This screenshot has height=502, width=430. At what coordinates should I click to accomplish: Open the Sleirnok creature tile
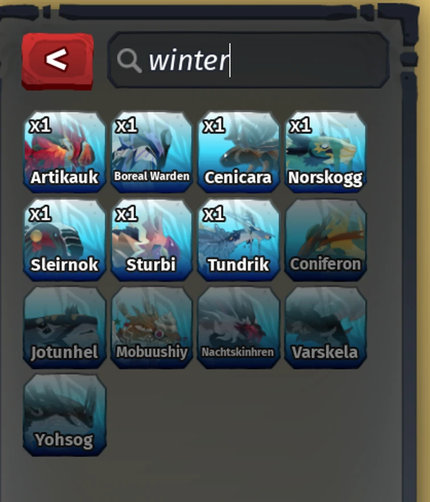64,239
